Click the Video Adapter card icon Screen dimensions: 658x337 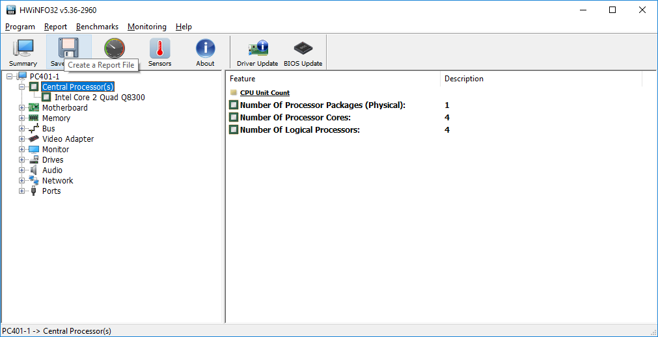pyautogui.click(x=34, y=139)
